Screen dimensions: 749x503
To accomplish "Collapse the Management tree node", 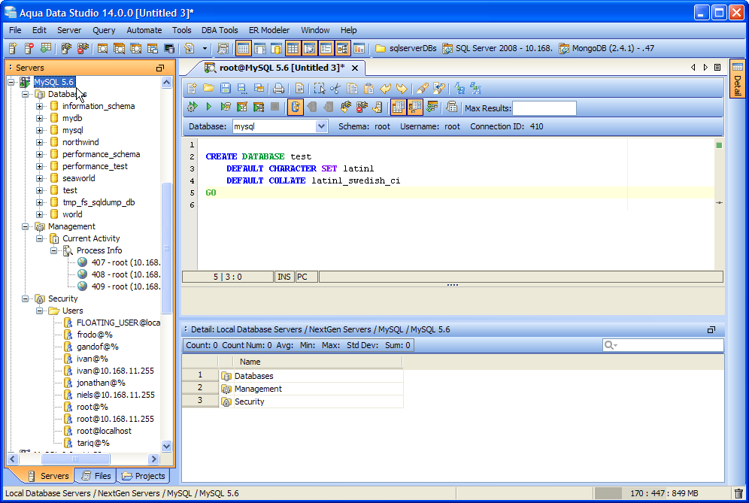I will coord(26,226).
